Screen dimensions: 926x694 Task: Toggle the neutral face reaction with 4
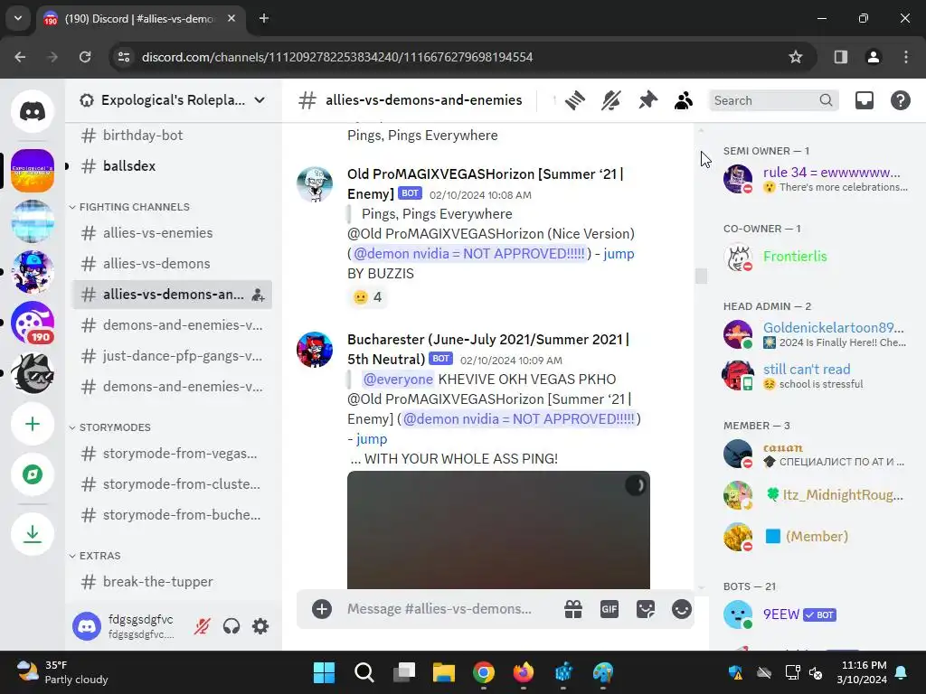click(367, 296)
